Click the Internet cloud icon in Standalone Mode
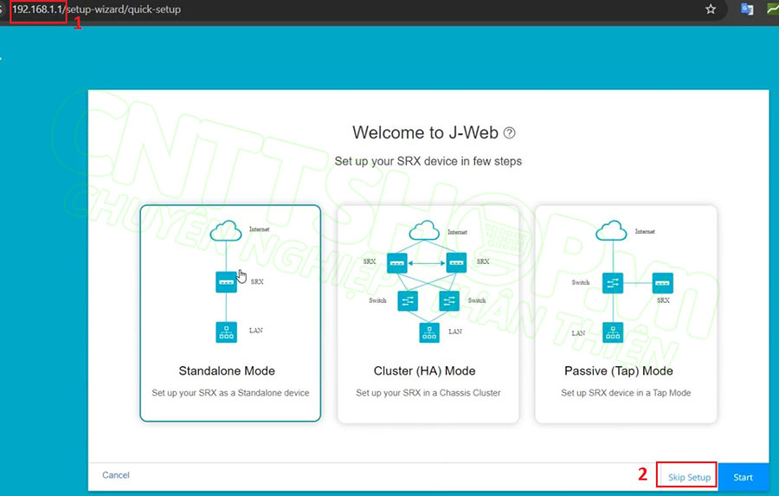 click(226, 231)
